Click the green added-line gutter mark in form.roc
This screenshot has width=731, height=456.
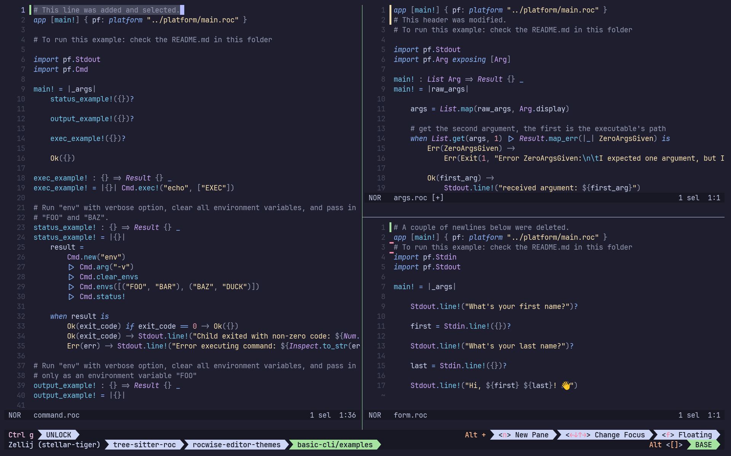(x=390, y=227)
